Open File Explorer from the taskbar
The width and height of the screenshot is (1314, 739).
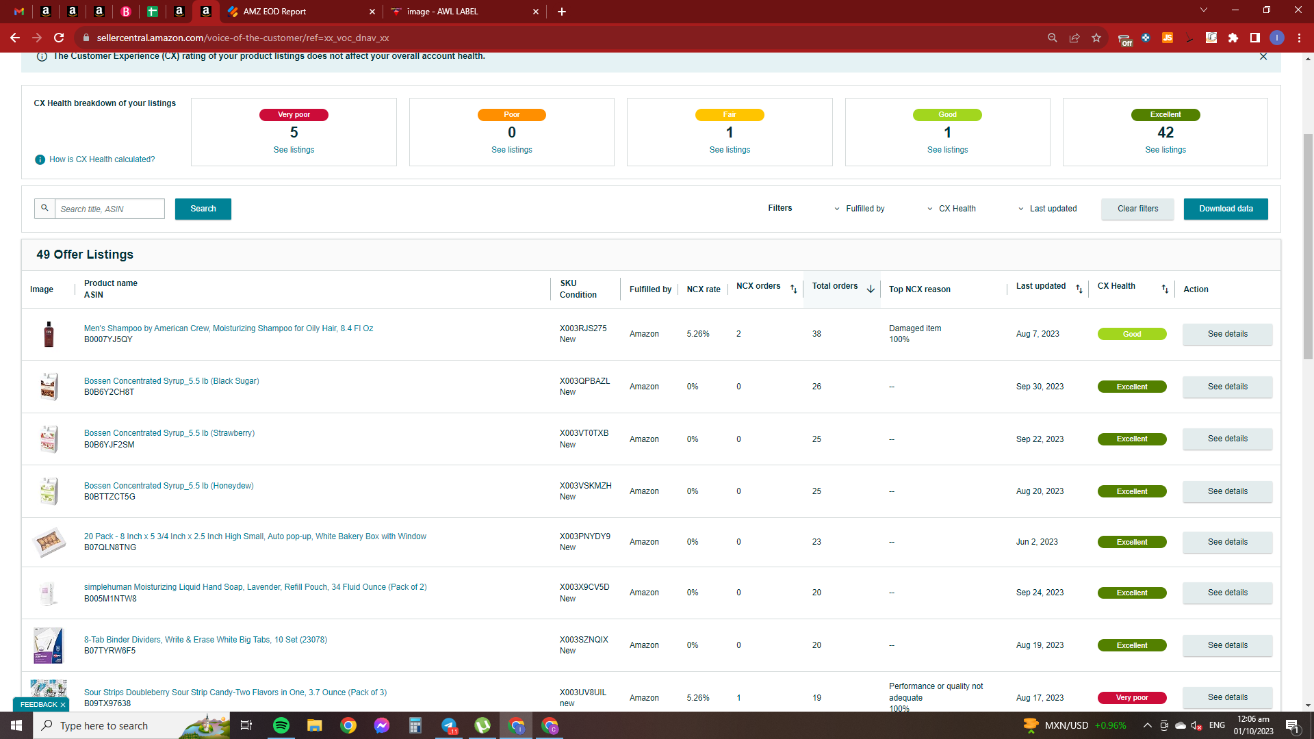click(x=314, y=725)
